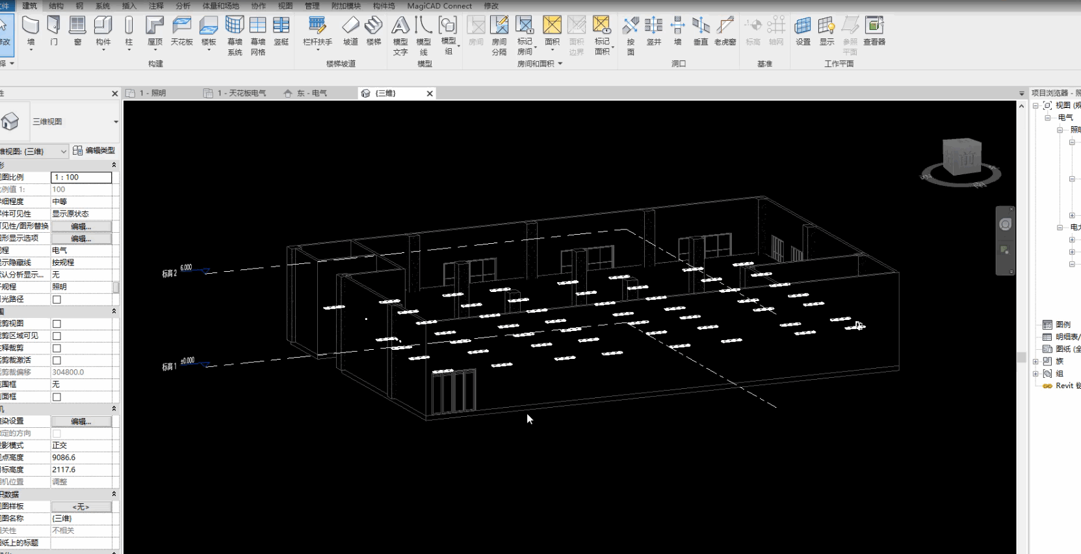Open the 三维视图 type selector dropdown
Image resolution: width=1081 pixels, height=554 pixels.
pyautogui.click(x=116, y=122)
